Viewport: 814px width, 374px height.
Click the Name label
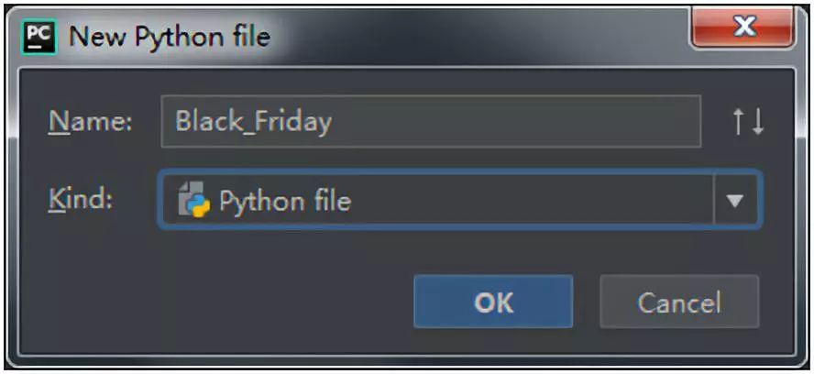(x=91, y=121)
